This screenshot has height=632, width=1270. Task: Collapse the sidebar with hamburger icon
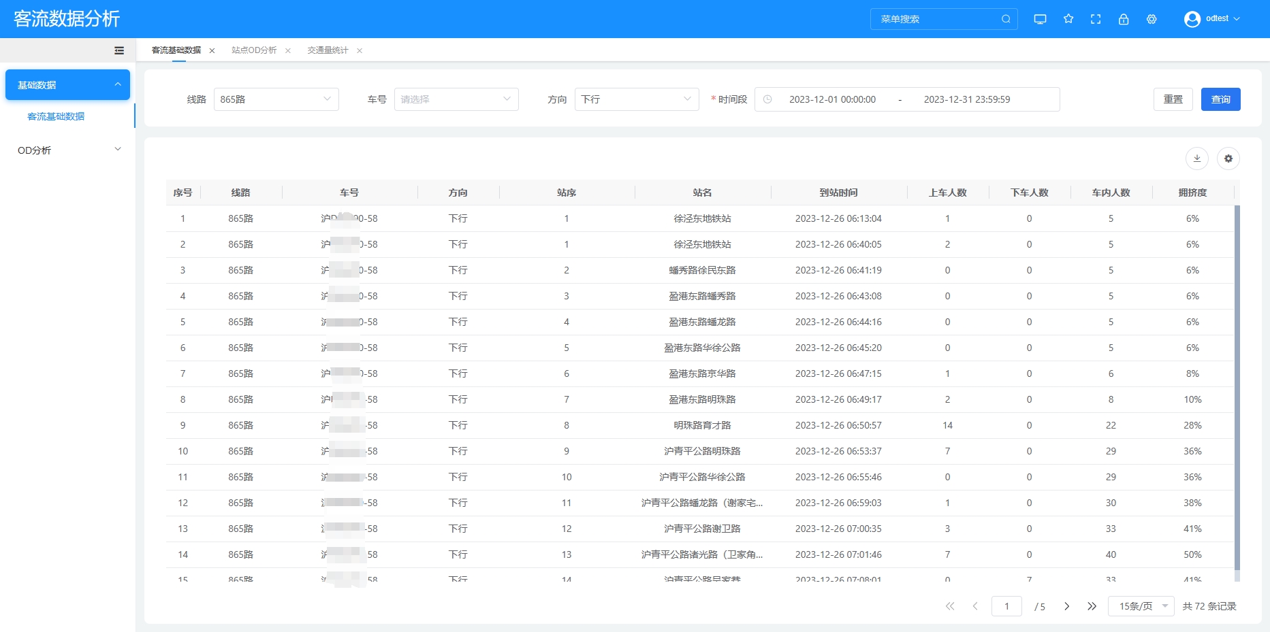coord(119,50)
